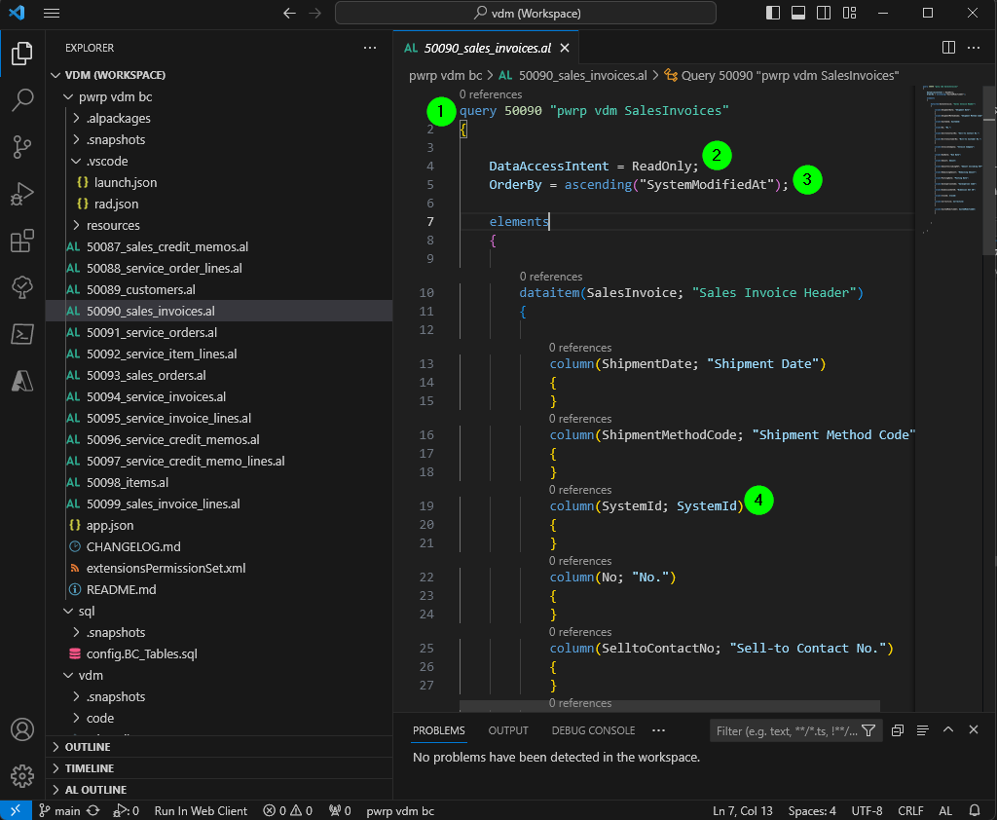Viewport: 997px width, 820px height.
Task: Switch to the OUTPUT tab
Action: [x=508, y=730]
